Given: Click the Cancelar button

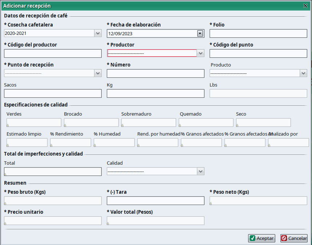Looking at the screenshot, I should pyautogui.click(x=294, y=238).
